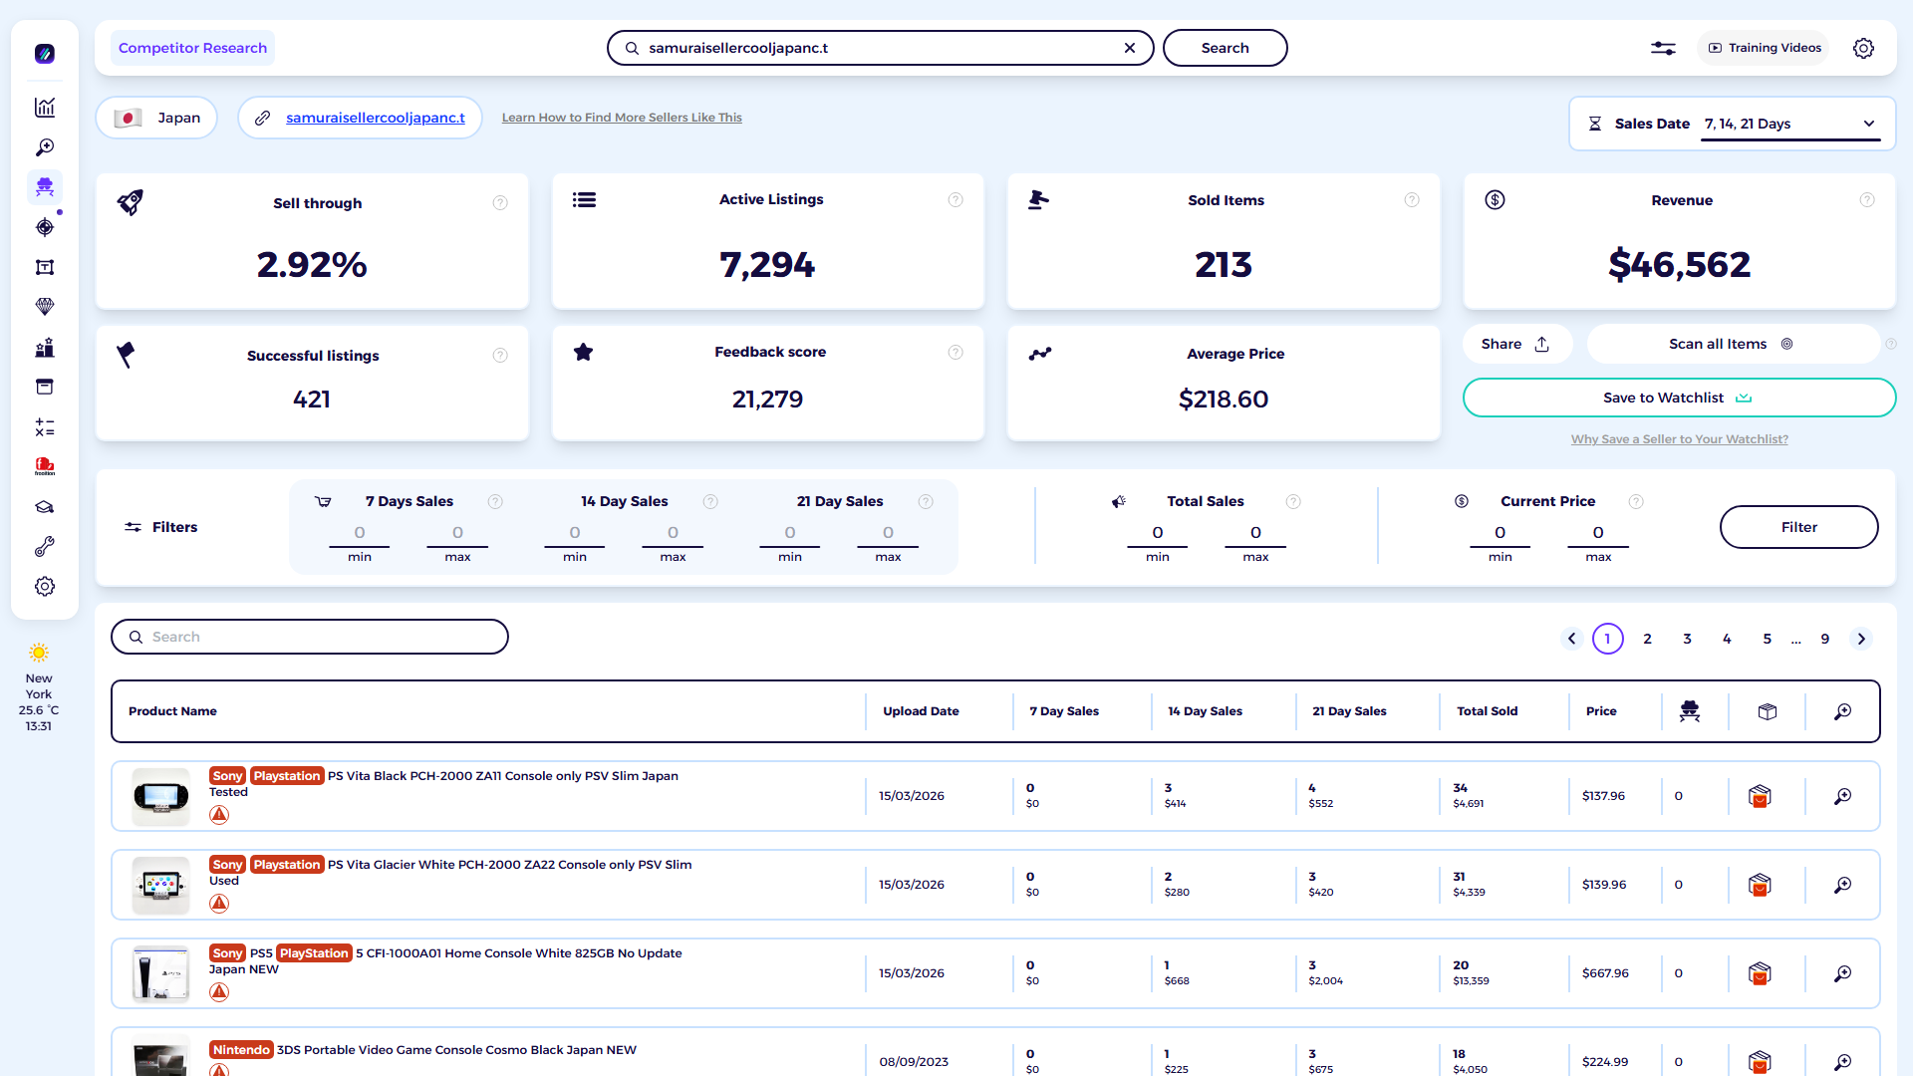Select current page 1 in pagination
The image size is (1913, 1076).
point(1608,639)
